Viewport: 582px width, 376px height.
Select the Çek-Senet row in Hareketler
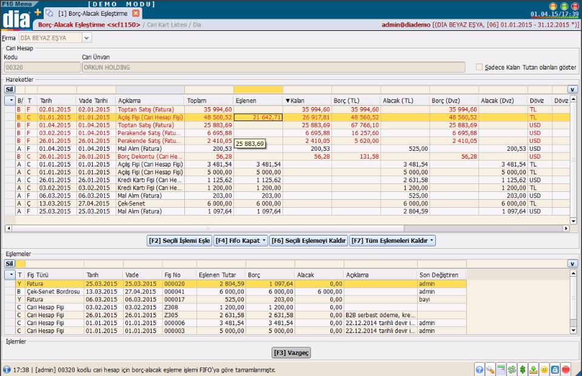[287, 203]
